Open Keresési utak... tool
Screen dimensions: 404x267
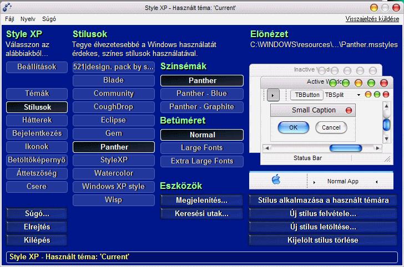(202, 213)
